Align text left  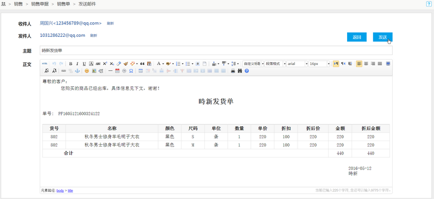coord(359,63)
